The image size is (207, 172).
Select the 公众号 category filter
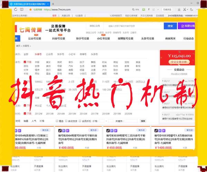coord(49,54)
